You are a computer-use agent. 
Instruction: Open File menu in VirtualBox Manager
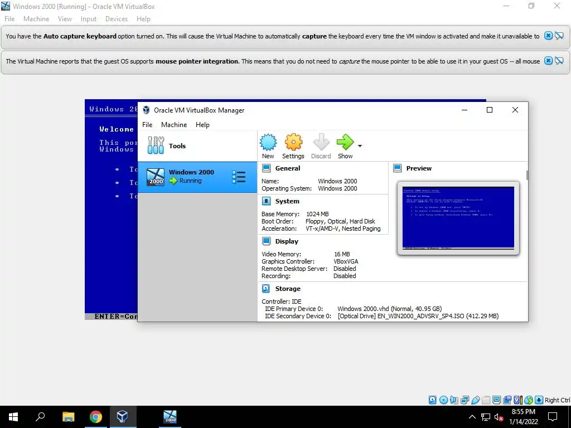(147, 124)
